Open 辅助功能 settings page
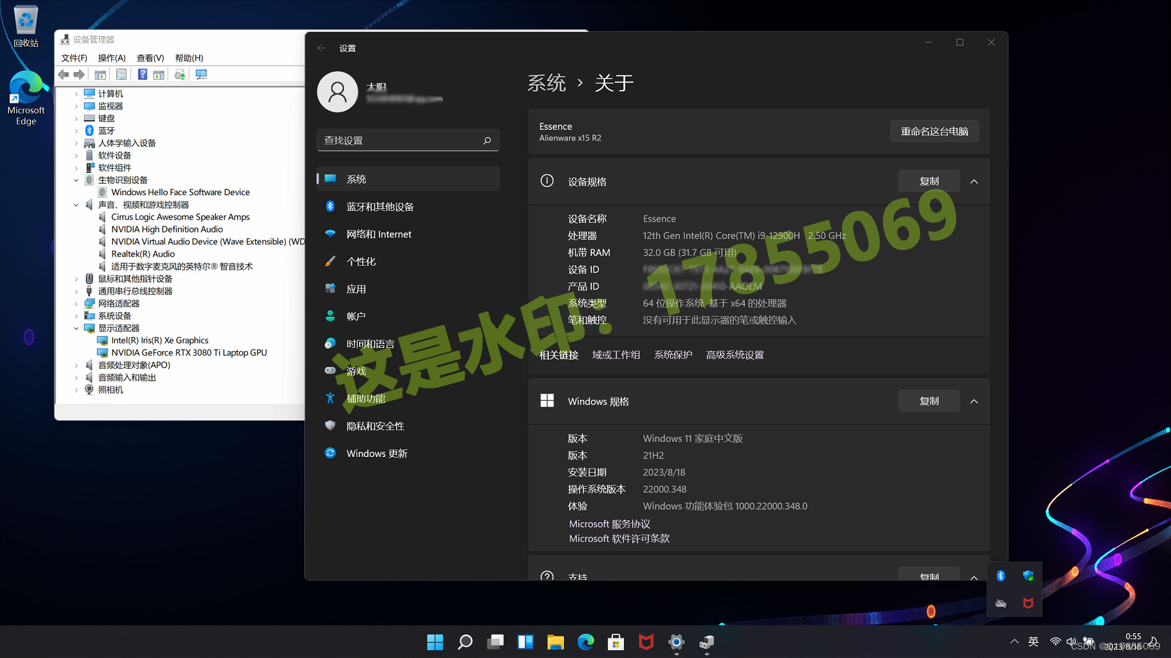Viewport: 1171px width, 658px height. click(x=408, y=399)
